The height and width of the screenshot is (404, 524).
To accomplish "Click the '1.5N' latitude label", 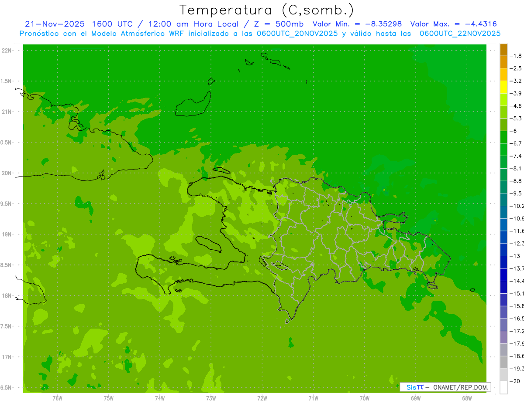I will [x=6, y=81].
